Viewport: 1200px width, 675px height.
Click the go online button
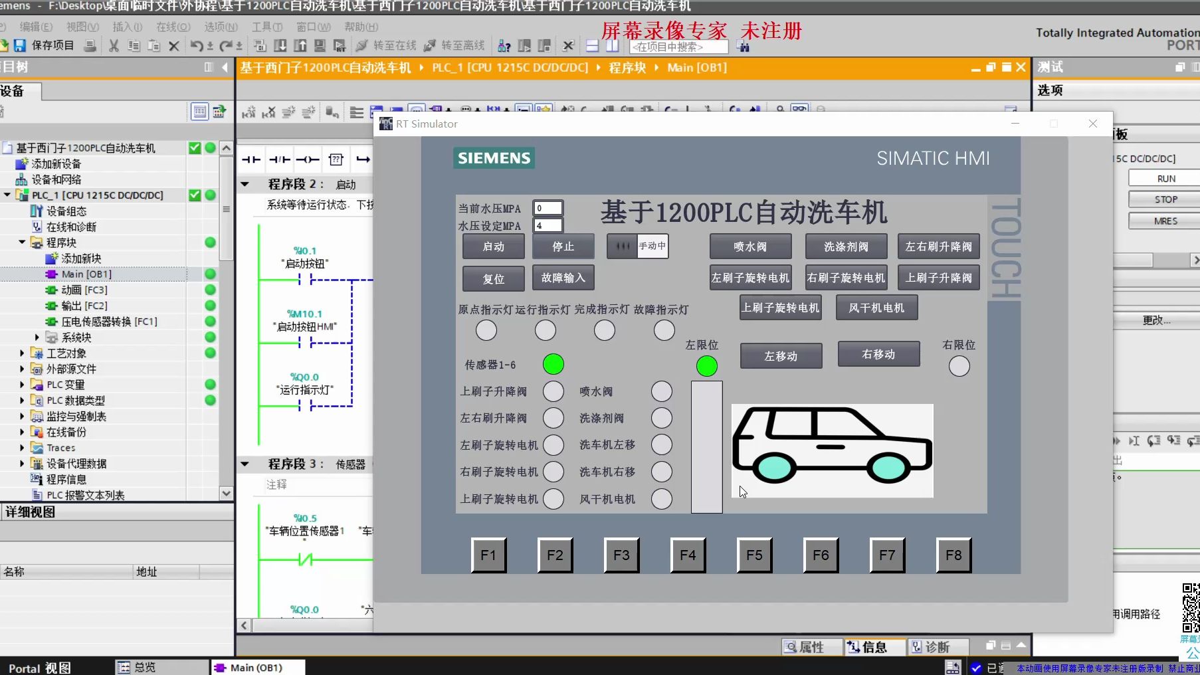point(386,46)
